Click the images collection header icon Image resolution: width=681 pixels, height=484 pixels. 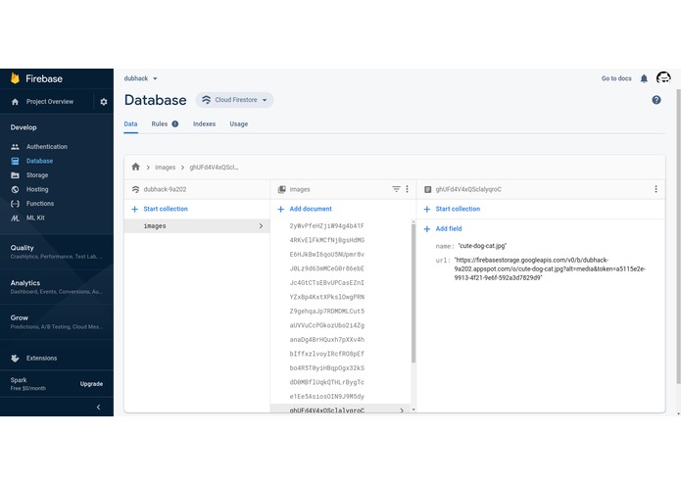pyautogui.click(x=282, y=189)
